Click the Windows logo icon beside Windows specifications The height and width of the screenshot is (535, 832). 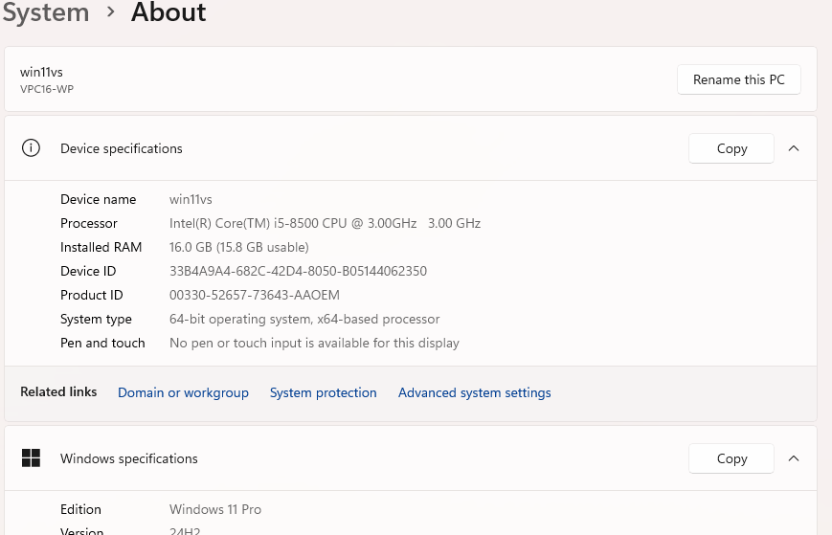(31, 458)
